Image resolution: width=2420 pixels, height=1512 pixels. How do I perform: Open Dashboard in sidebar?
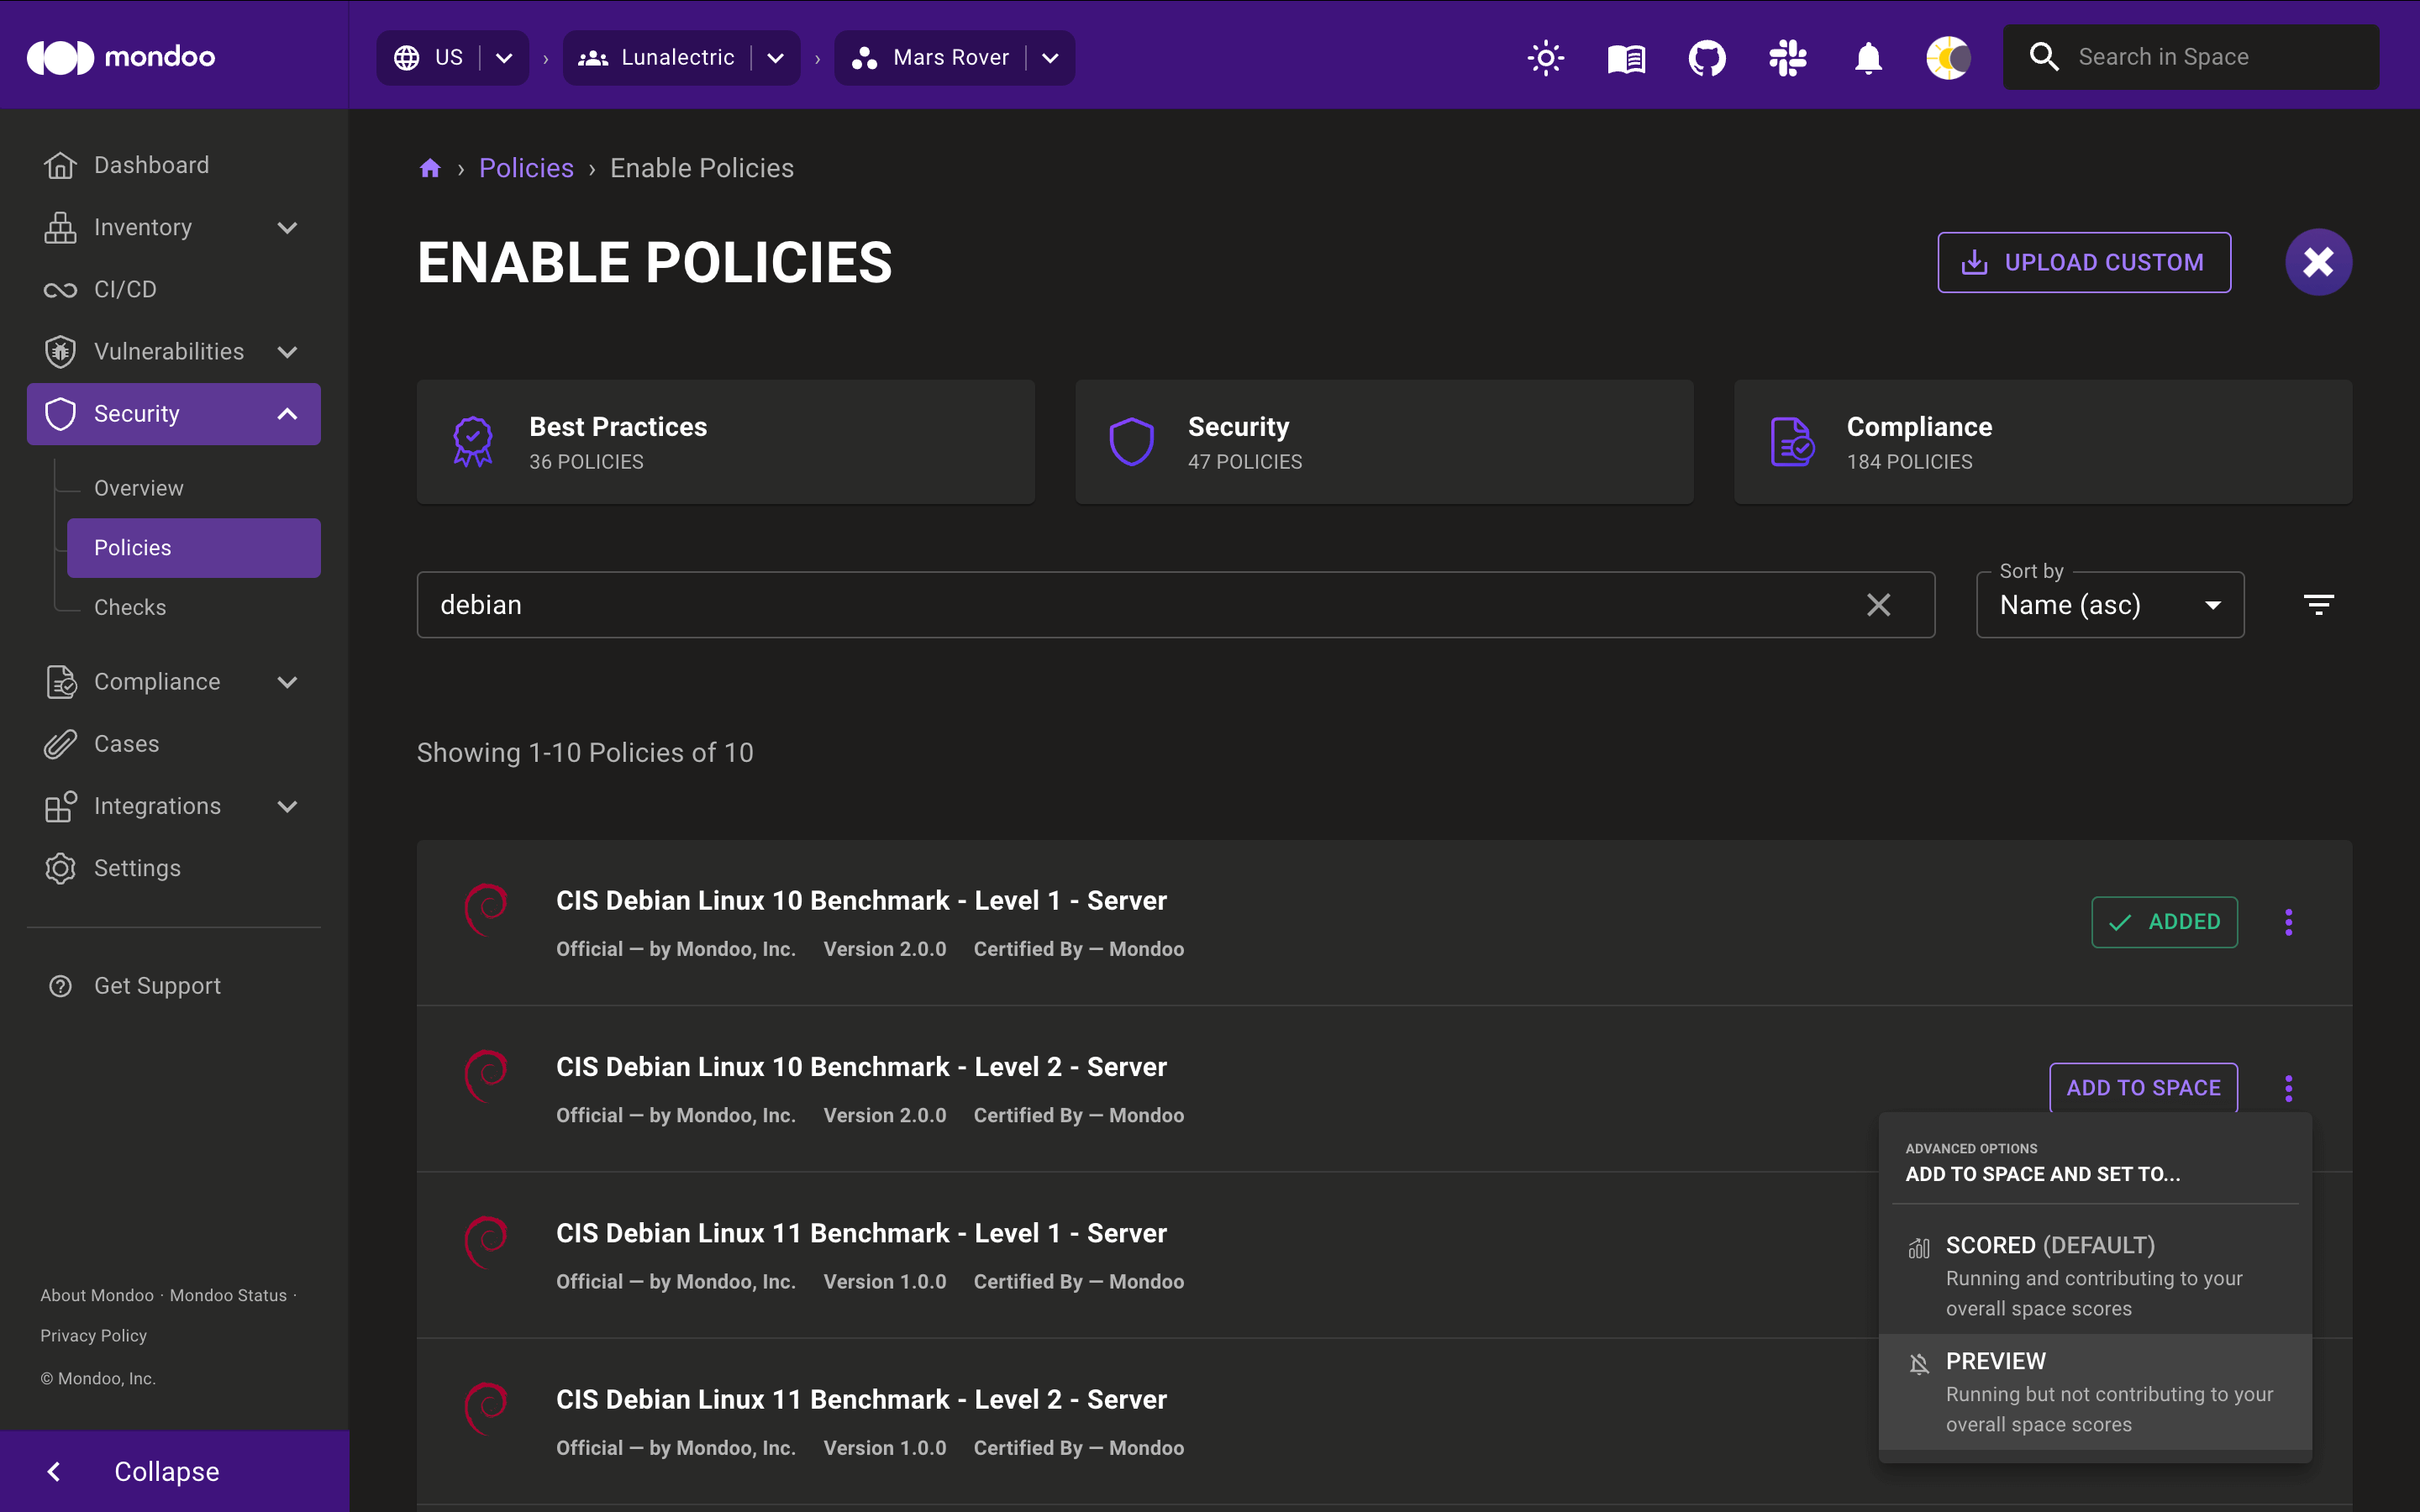coord(174,165)
